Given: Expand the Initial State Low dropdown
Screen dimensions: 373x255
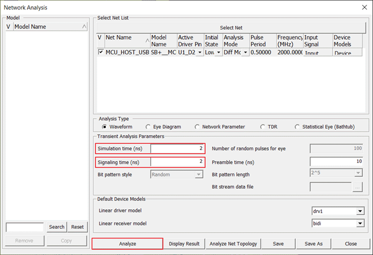Looking at the screenshot, I should 218,52.
